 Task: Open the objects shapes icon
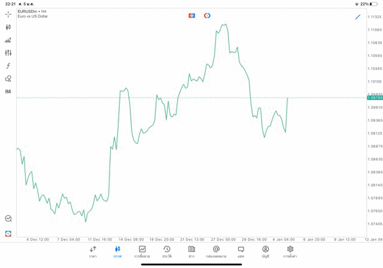point(8,79)
